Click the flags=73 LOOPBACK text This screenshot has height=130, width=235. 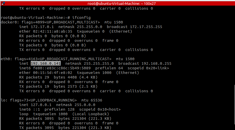(43, 100)
